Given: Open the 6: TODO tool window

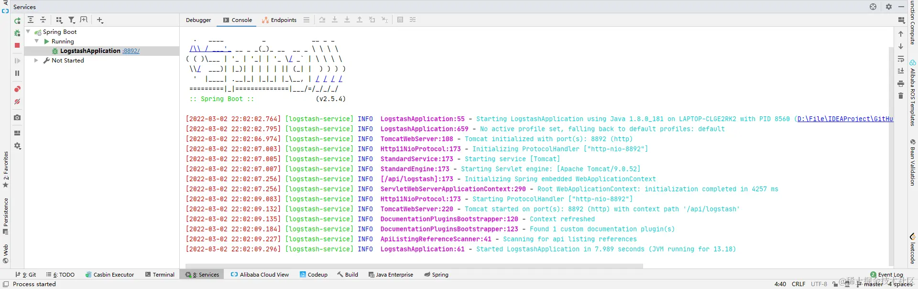Looking at the screenshot, I should [61, 275].
